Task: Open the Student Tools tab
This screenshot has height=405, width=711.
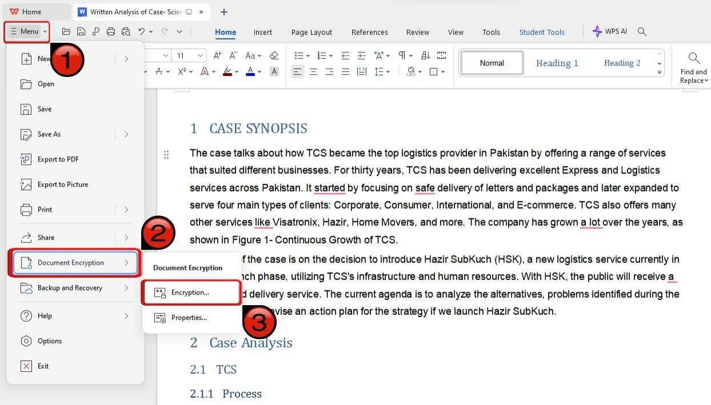Action: click(x=542, y=32)
